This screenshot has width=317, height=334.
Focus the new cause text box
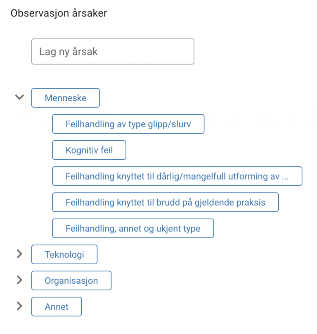[x=113, y=52]
